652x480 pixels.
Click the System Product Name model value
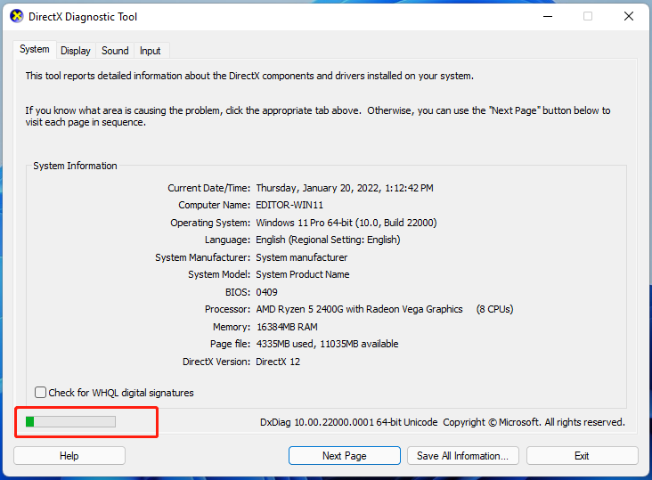303,274
